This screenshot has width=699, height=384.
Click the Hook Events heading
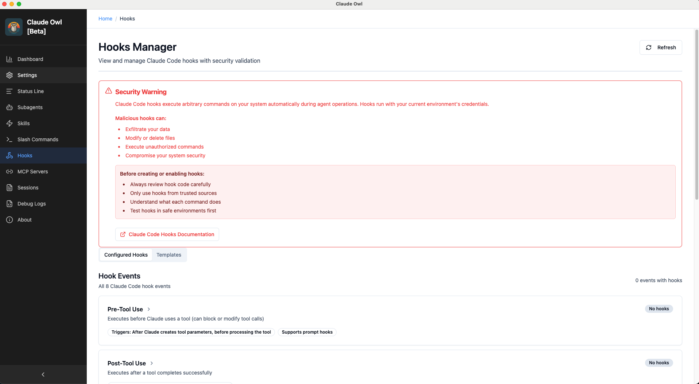point(119,276)
